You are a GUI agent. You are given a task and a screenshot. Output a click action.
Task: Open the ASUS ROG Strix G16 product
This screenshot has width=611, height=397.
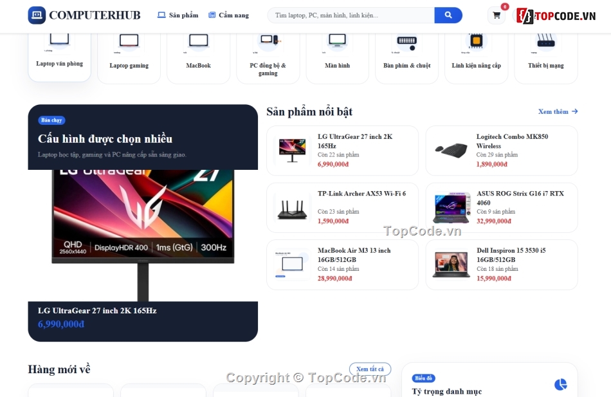502,207
